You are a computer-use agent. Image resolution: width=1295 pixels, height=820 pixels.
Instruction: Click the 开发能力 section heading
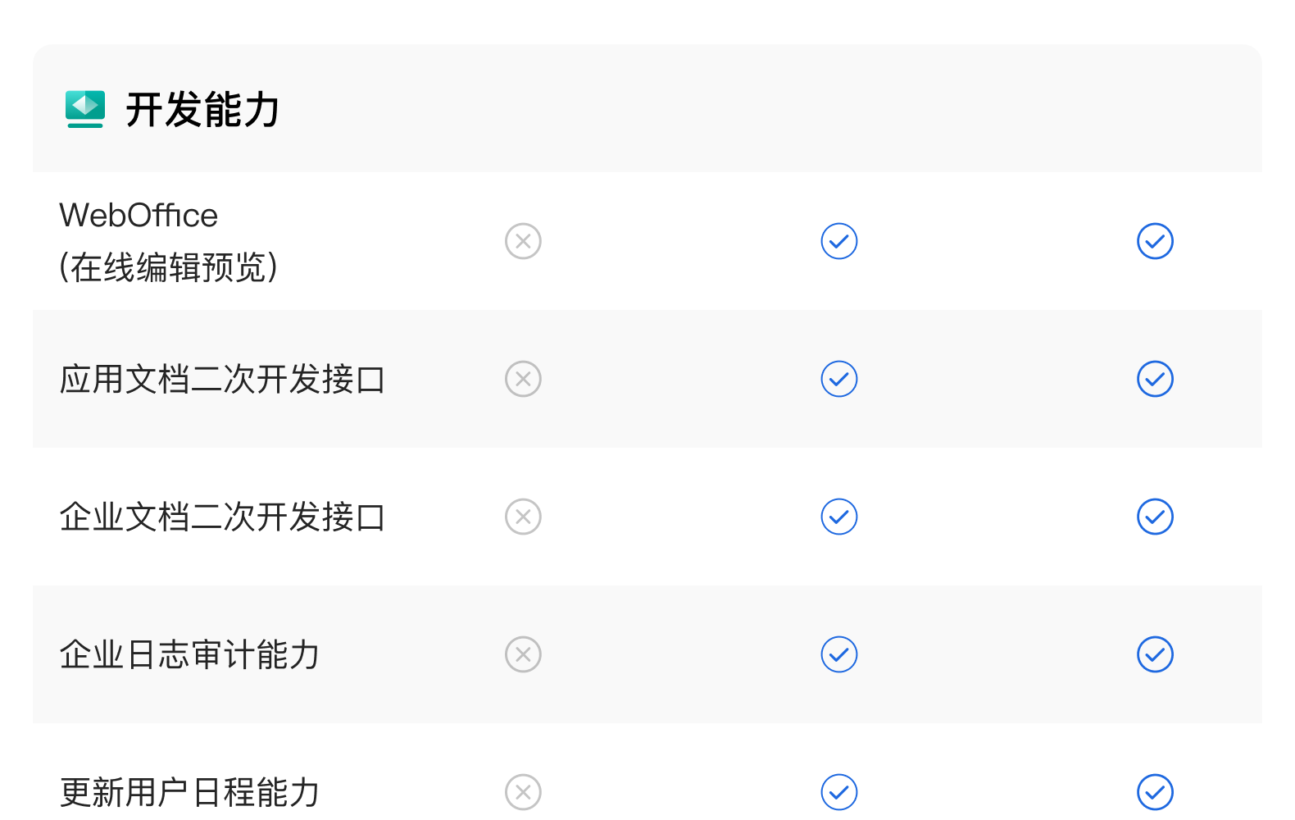coord(202,110)
